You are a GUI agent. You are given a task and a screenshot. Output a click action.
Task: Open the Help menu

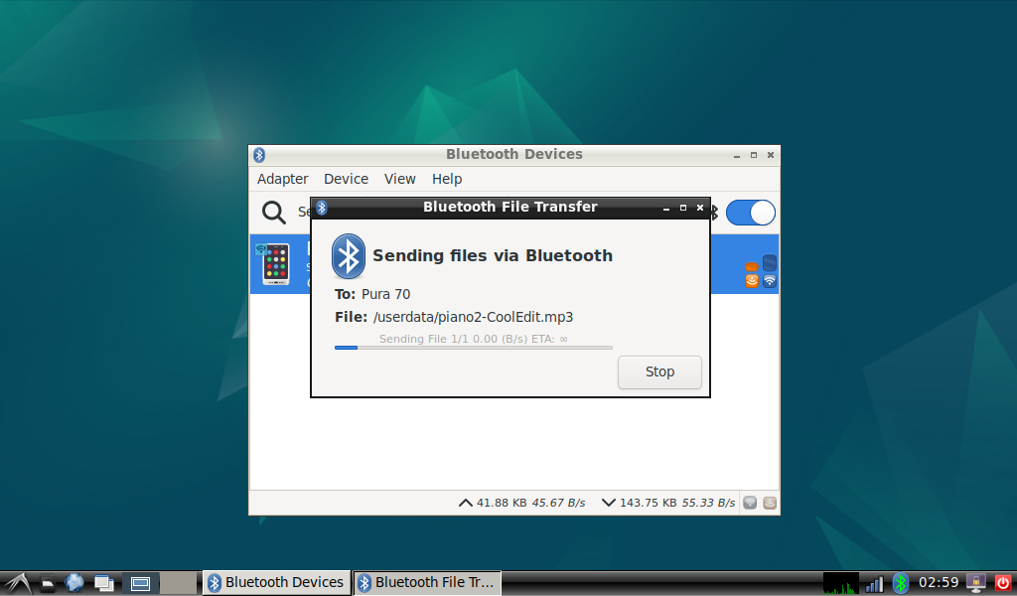pyautogui.click(x=447, y=179)
